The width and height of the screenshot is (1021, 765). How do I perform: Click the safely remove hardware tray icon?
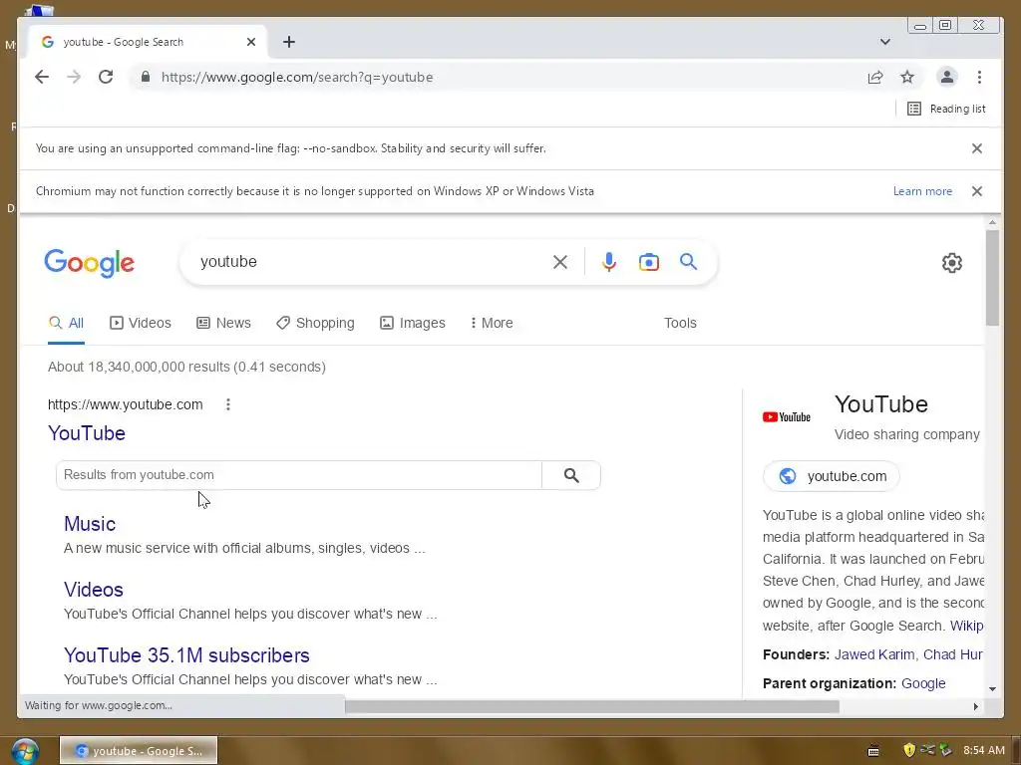[x=945, y=750]
